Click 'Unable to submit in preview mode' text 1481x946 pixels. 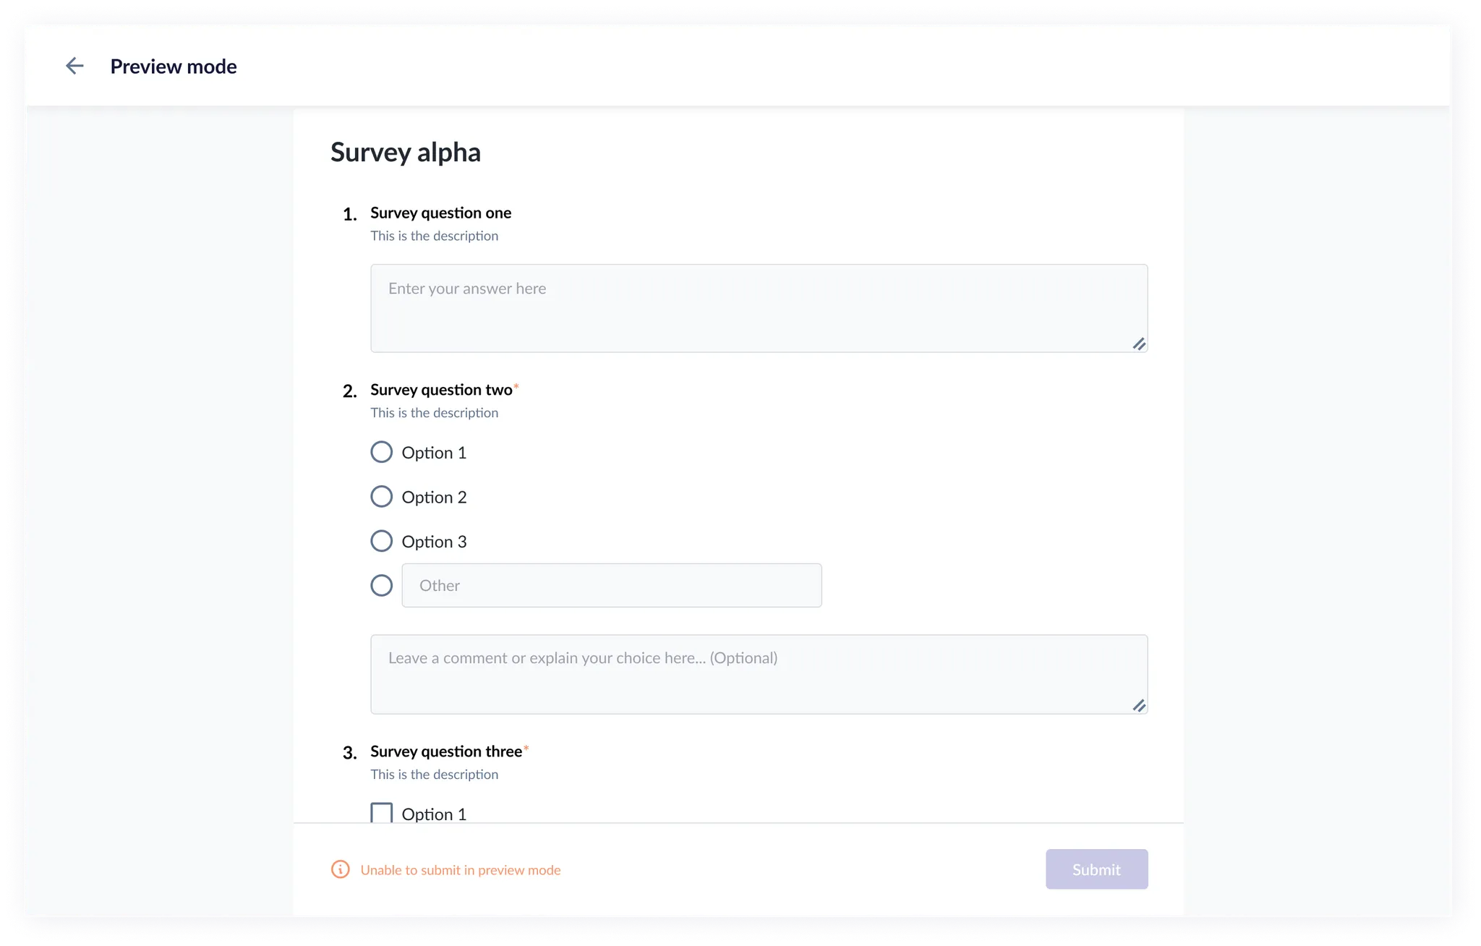point(461,870)
